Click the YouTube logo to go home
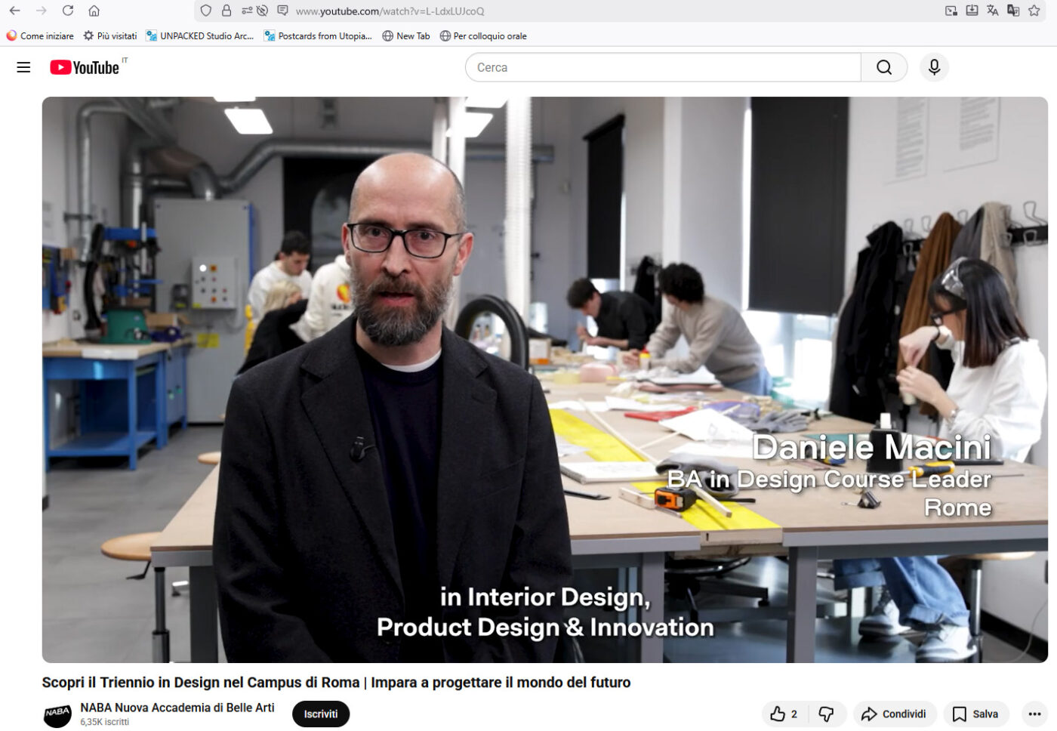Viewport: 1057px width, 731px height. (85, 67)
